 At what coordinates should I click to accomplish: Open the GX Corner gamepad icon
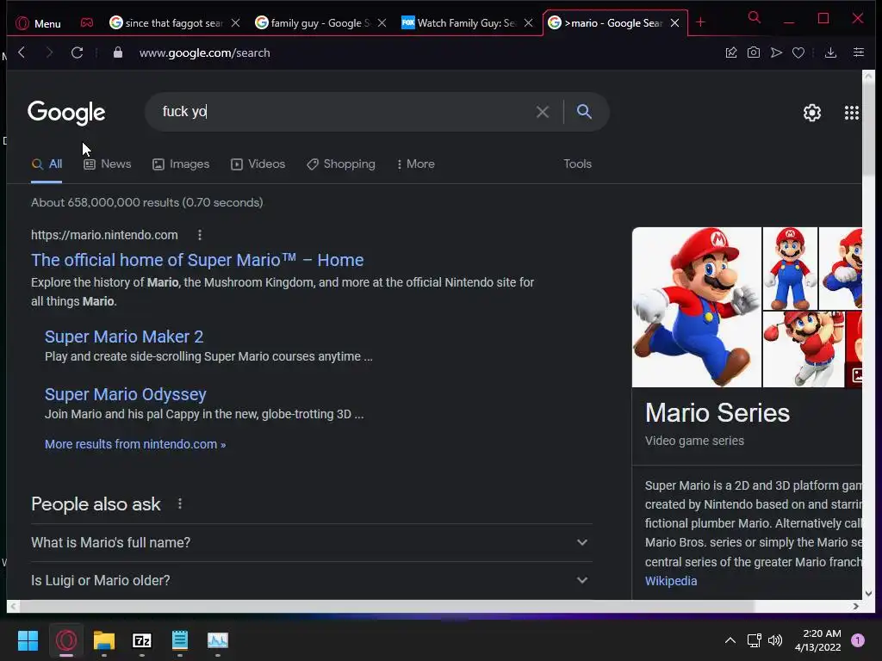coord(87,23)
